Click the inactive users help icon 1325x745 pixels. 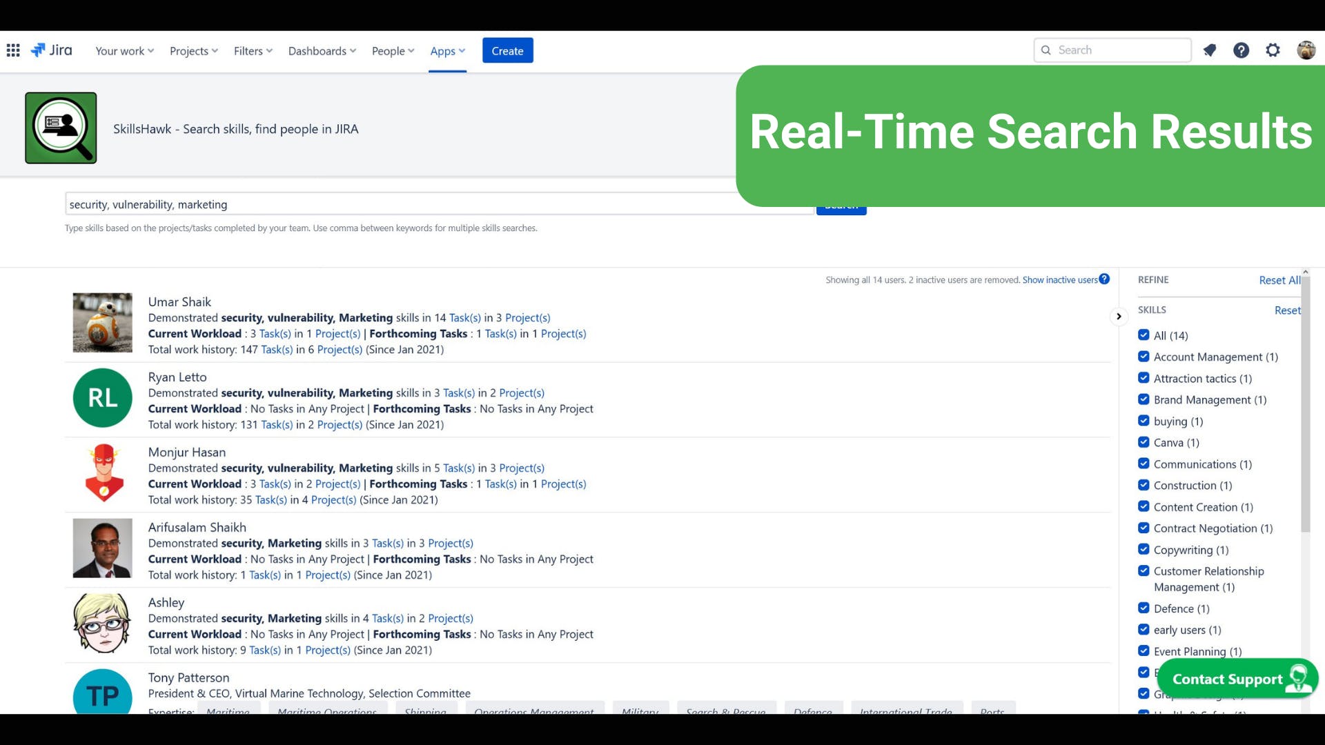coord(1104,279)
